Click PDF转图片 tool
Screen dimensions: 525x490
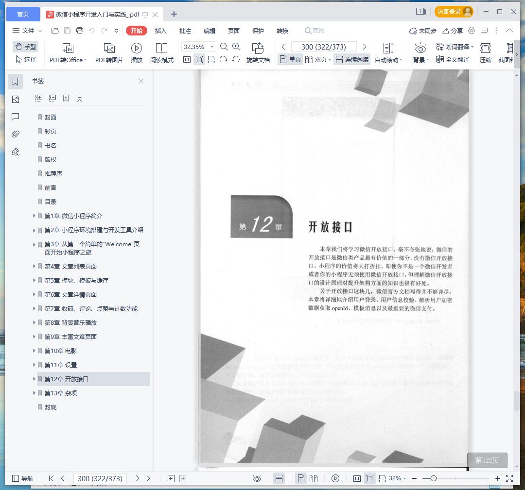(x=109, y=53)
